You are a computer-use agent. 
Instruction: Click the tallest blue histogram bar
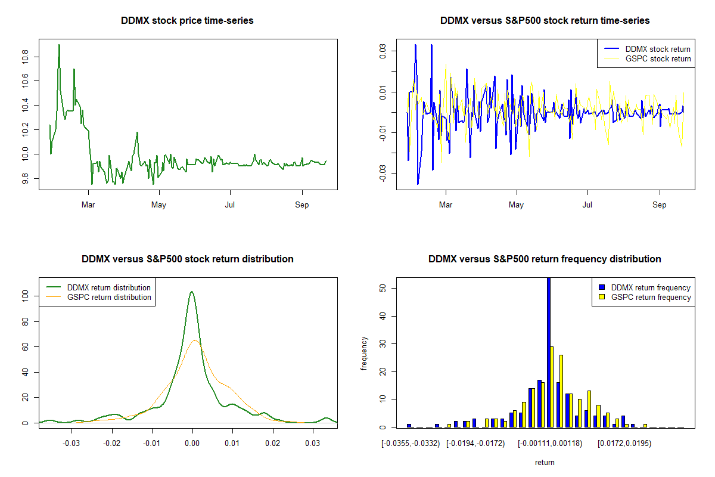point(548,352)
